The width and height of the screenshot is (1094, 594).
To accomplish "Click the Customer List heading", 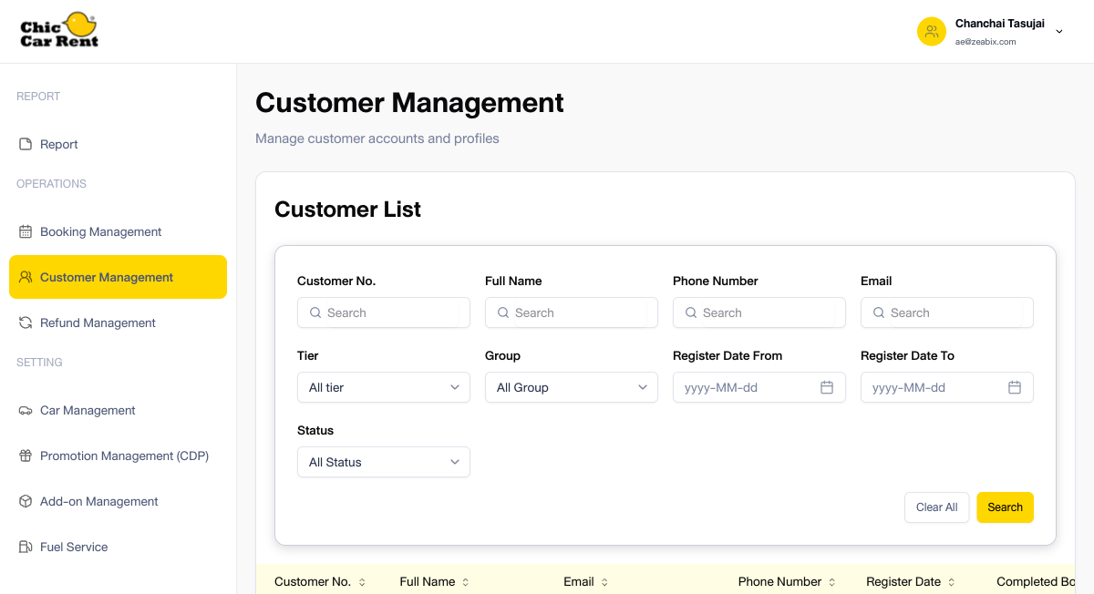I will point(347,210).
